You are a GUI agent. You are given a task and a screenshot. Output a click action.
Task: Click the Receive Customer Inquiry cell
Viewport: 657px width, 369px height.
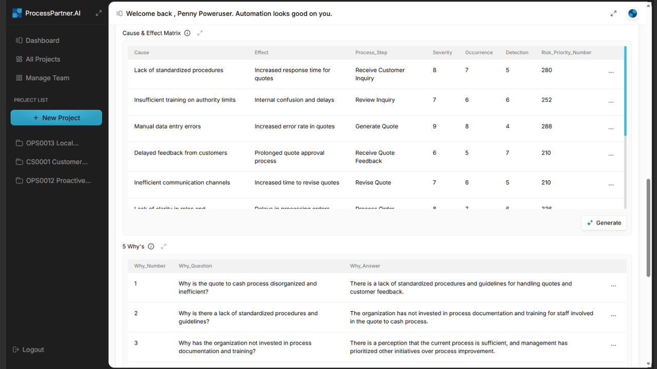tap(380, 74)
